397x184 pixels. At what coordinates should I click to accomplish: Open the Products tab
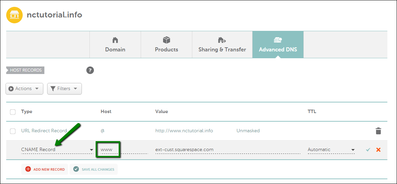point(167,45)
